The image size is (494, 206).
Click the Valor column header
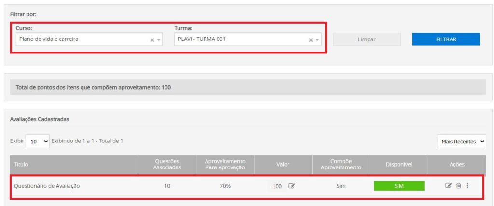pos(283,164)
